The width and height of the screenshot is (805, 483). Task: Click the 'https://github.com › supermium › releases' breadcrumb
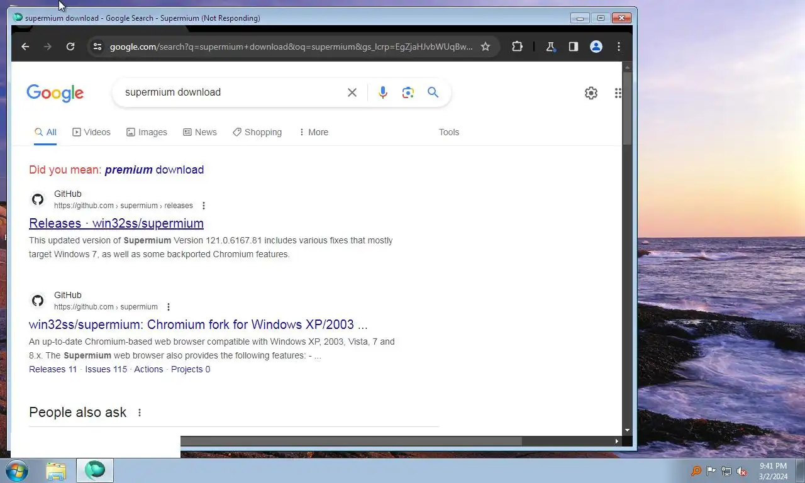tap(123, 206)
